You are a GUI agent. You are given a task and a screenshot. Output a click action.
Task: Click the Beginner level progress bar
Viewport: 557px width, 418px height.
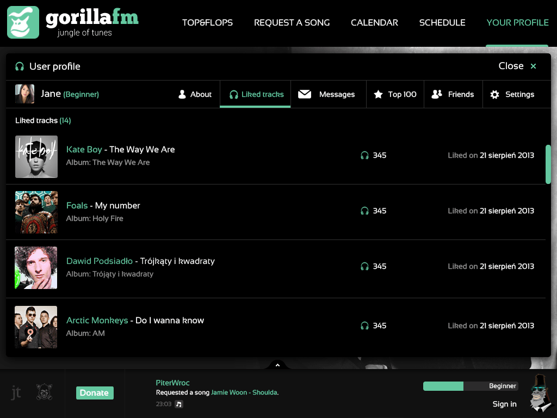(471, 386)
